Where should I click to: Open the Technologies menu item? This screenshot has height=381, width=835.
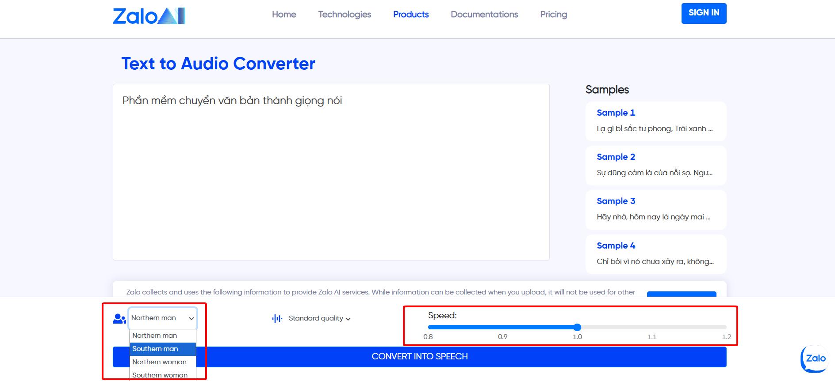345,14
